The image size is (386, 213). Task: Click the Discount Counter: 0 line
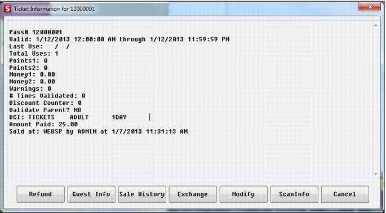[46, 103]
